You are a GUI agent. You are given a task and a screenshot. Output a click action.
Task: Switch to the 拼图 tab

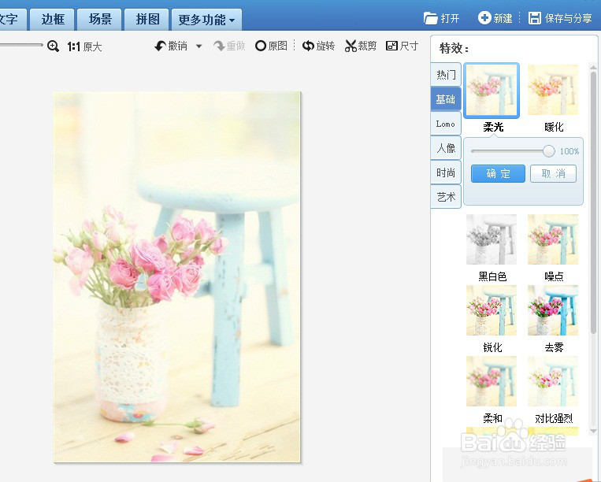click(147, 19)
